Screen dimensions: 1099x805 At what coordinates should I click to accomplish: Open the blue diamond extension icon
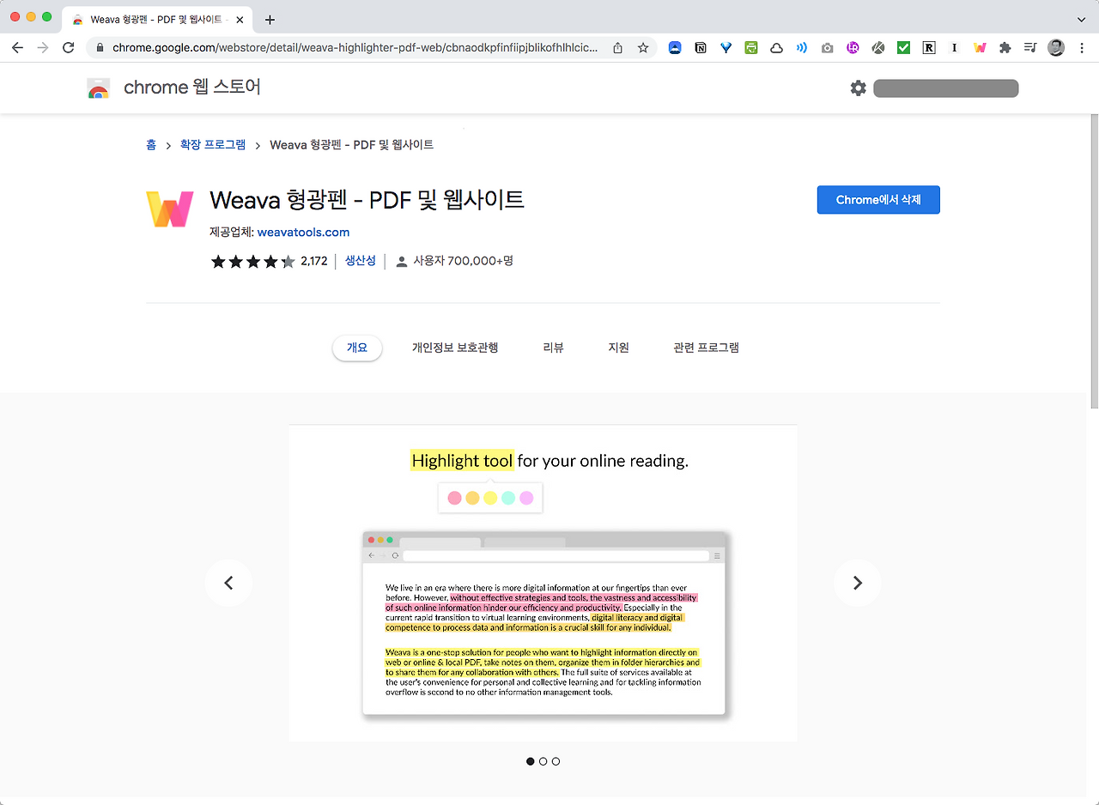click(x=726, y=48)
